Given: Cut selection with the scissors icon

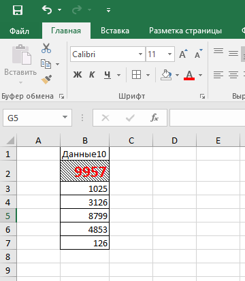Looking at the screenshot, I should coord(46,48).
